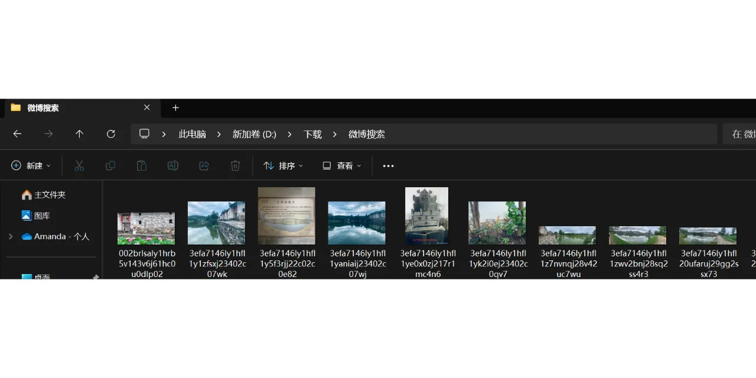Click filename text 3efa7146ly1hfl1ye0x0zj217r1mc4n6
The width and height of the screenshot is (756, 378).
428,263
